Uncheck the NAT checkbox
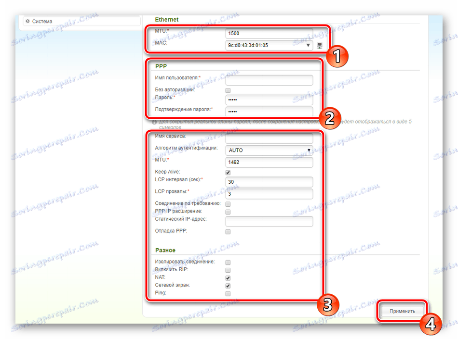Viewport: 458px width, 339px height. tap(228, 278)
